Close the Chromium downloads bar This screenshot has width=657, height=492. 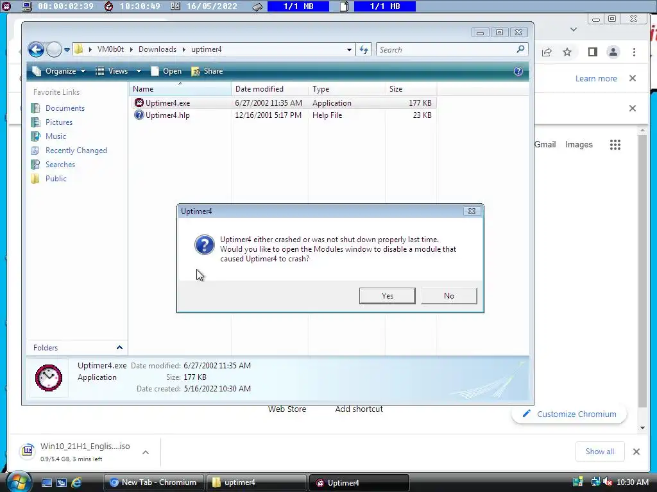(x=636, y=452)
